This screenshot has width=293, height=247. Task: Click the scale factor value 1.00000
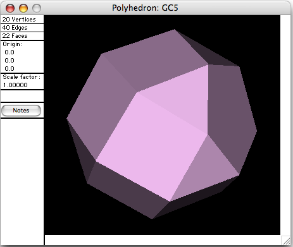15,85
